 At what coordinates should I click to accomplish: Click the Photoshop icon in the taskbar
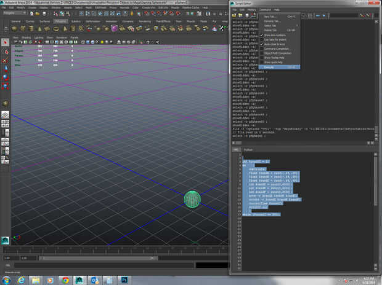(124, 279)
